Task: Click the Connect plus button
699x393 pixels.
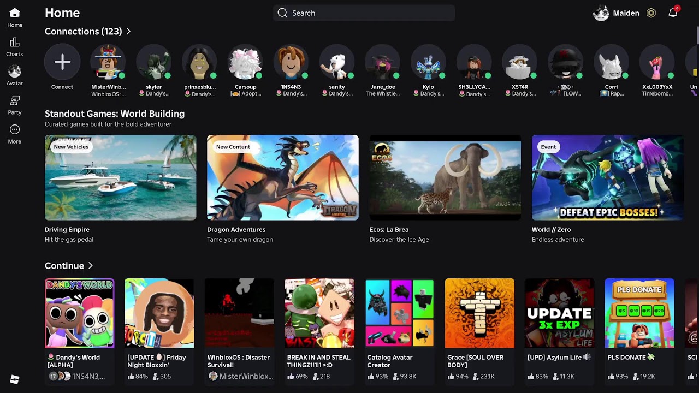Action: pos(62,62)
